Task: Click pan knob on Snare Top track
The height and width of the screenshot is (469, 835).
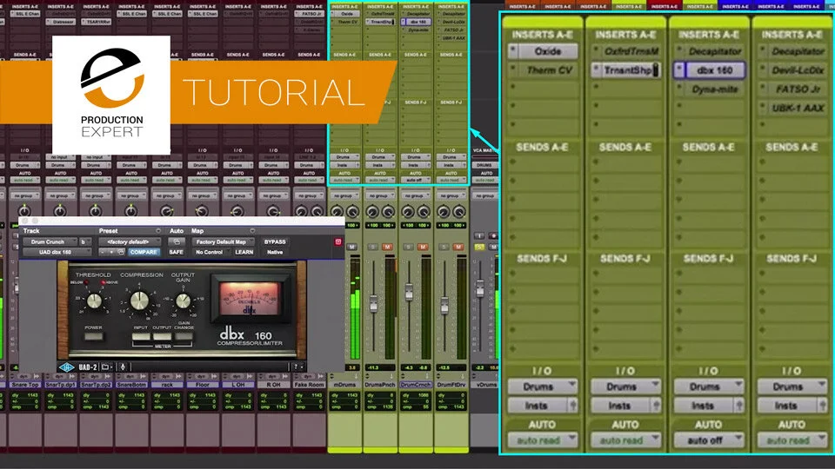Action: [x=24, y=211]
